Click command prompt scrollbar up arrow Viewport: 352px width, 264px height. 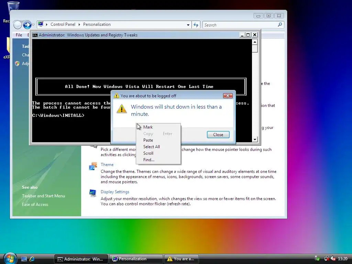(x=255, y=42)
